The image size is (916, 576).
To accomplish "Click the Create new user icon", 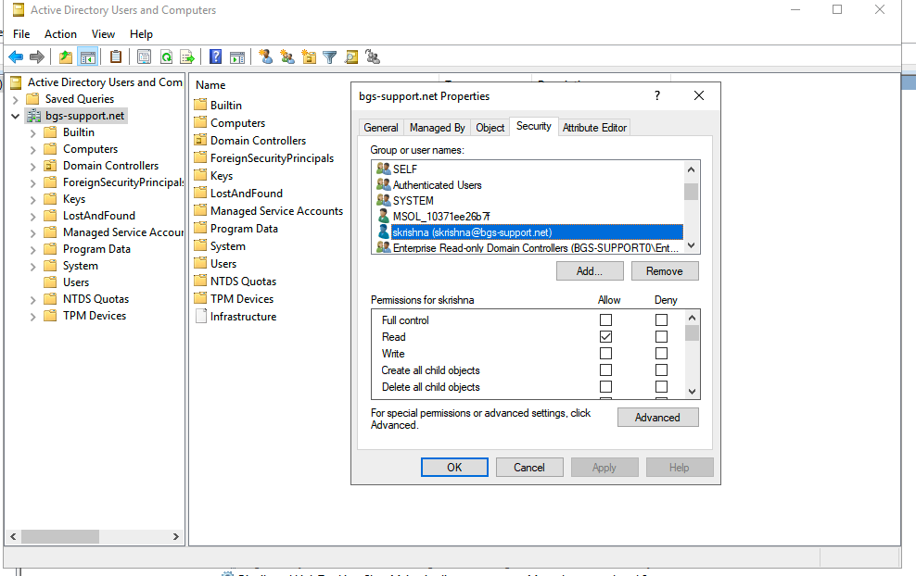I will [266, 57].
